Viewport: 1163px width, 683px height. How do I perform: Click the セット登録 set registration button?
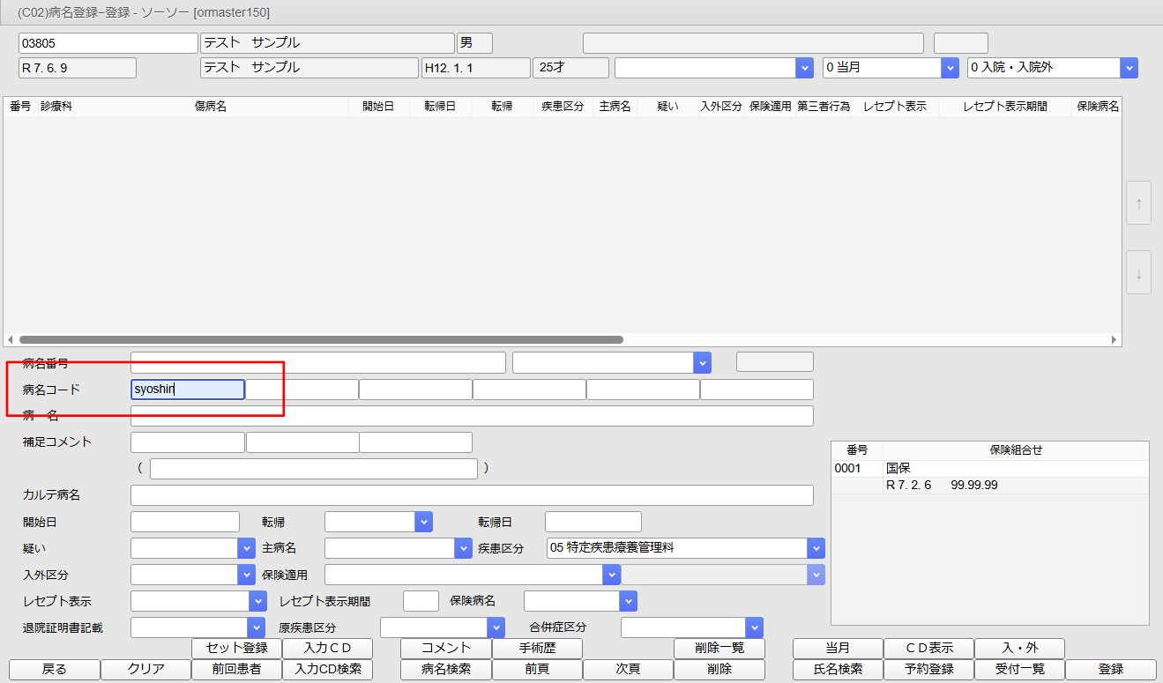tap(235, 648)
